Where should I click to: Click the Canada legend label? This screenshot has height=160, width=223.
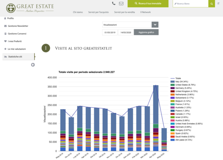pos(183,114)
